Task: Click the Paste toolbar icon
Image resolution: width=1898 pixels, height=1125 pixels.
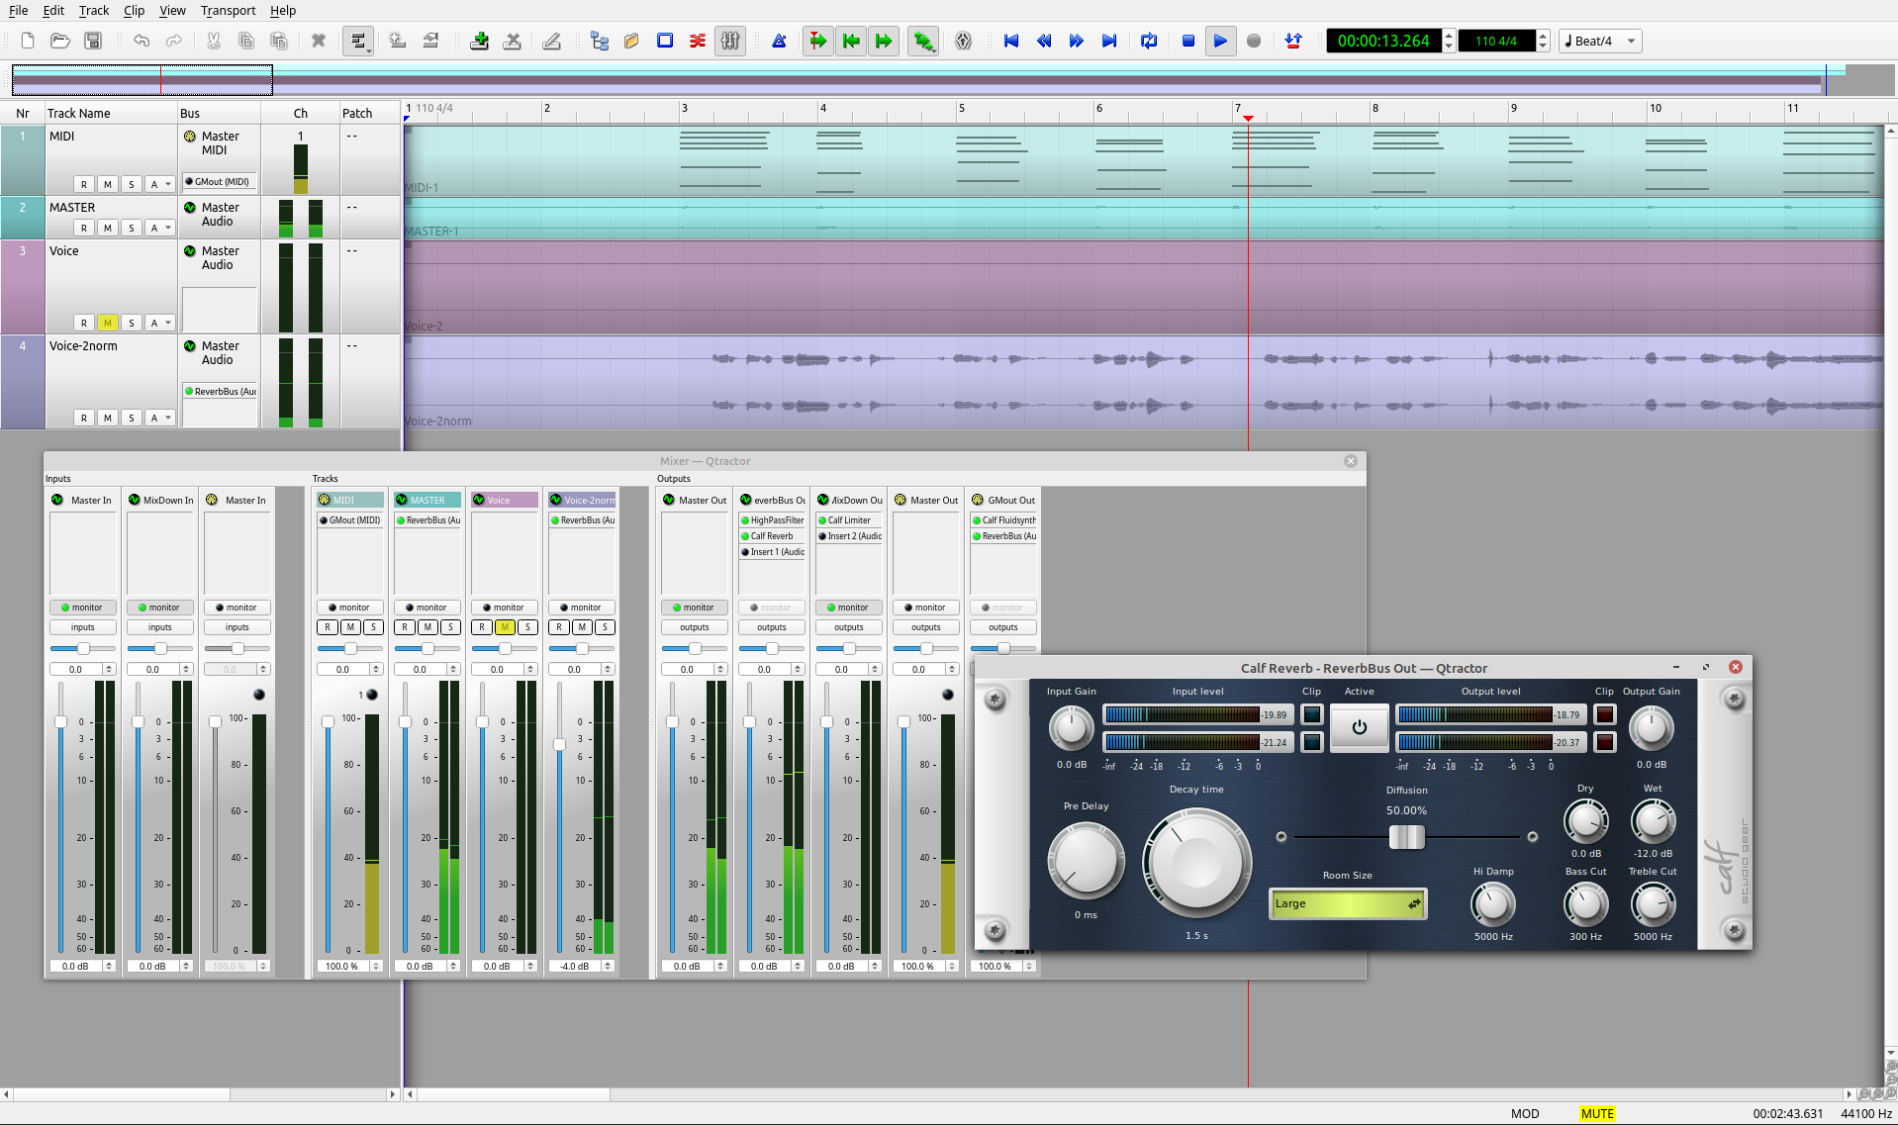Action: [279, 41]
